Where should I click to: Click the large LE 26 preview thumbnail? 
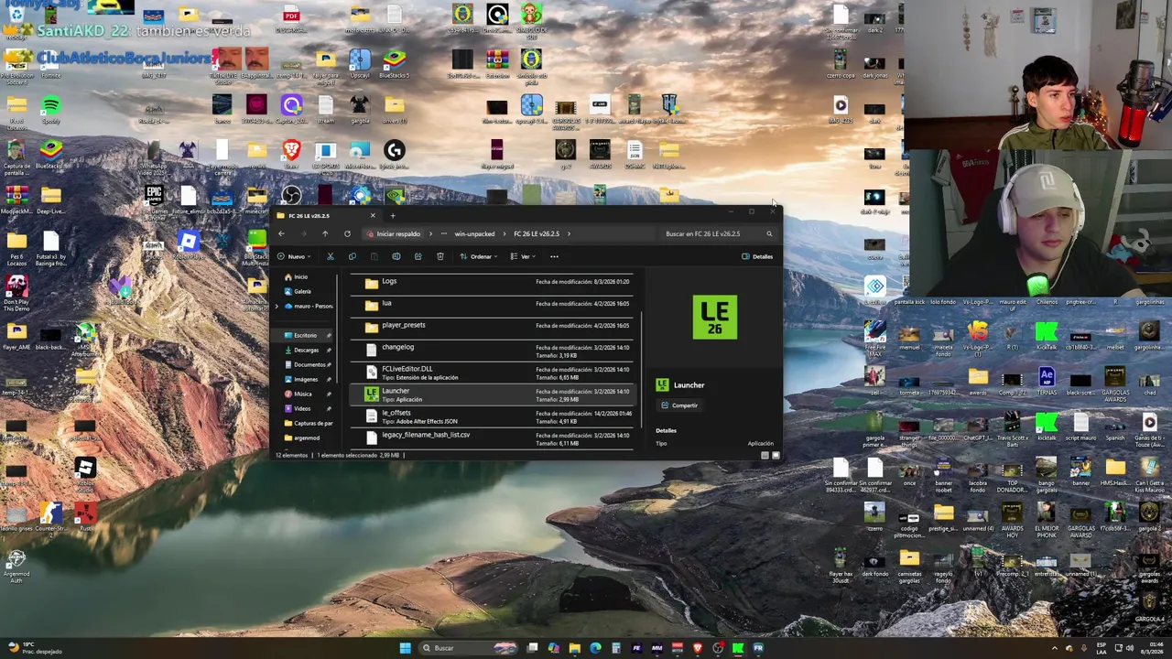click(x=715, y=318)
